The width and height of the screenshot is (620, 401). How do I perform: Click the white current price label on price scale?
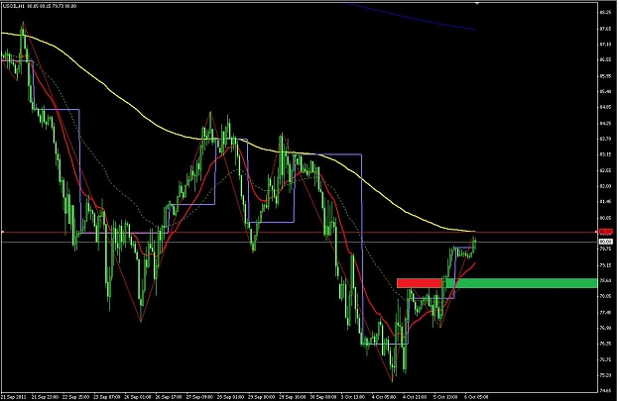pyautogui.click(x=605, y=242)
